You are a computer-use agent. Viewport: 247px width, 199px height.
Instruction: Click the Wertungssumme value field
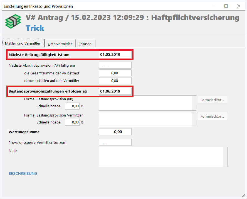click(x=115, y=132)
